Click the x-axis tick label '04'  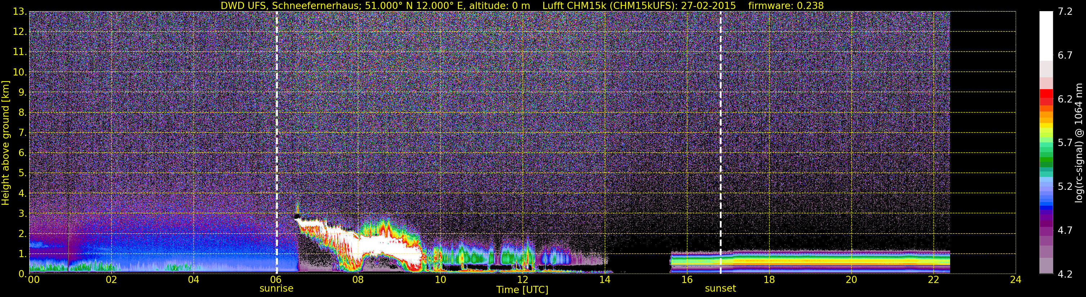click(x=194, y=280)
